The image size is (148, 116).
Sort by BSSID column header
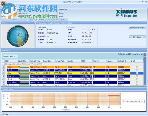coord(86,61)
